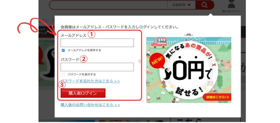Focus the パスワード input field

point(97,67)
